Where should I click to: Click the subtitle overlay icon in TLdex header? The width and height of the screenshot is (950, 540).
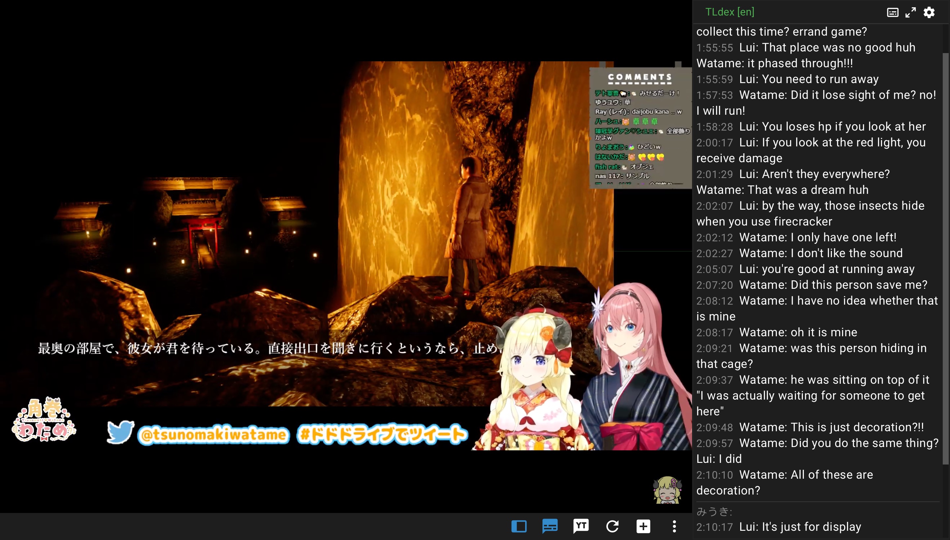click(x=893, y=12)
